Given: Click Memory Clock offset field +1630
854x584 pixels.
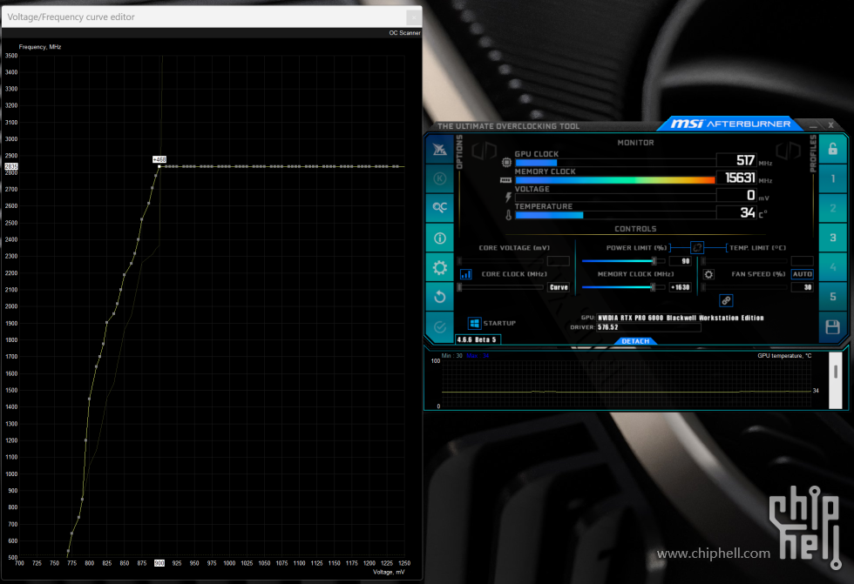Looking at the screenshot, I should [x=681, y=287].
